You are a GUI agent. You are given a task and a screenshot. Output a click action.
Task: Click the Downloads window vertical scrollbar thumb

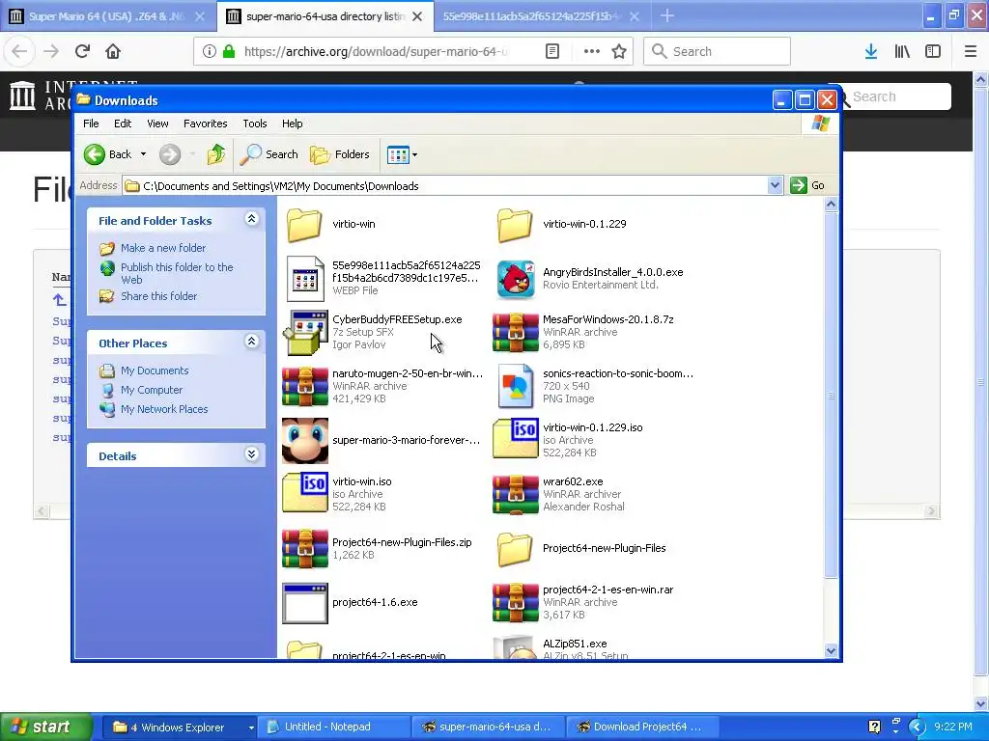[x=831, y=395]
